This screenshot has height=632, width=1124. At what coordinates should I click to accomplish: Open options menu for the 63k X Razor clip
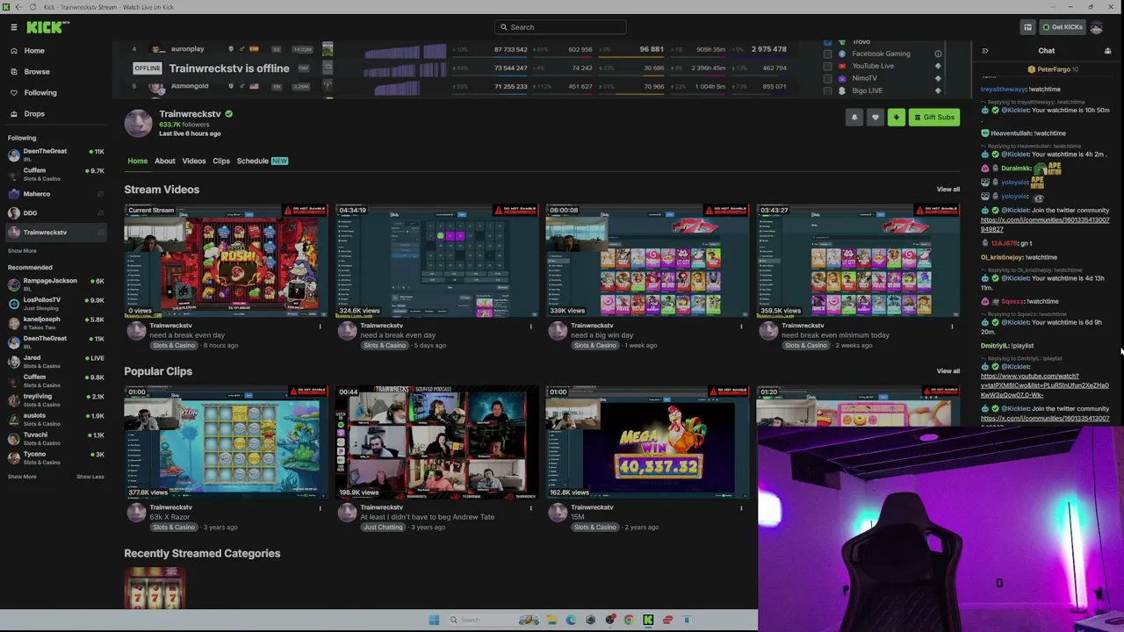(x=320, y=508)
